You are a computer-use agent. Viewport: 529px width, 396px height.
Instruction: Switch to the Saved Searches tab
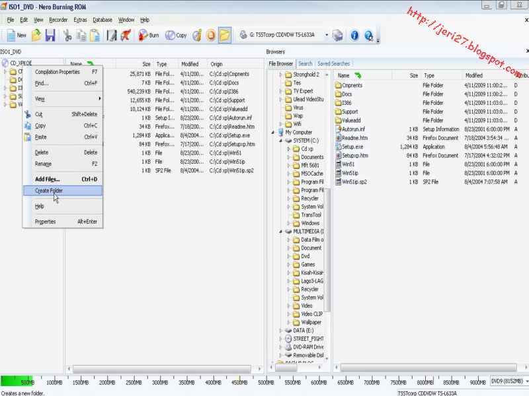click(x=333, y=63)
